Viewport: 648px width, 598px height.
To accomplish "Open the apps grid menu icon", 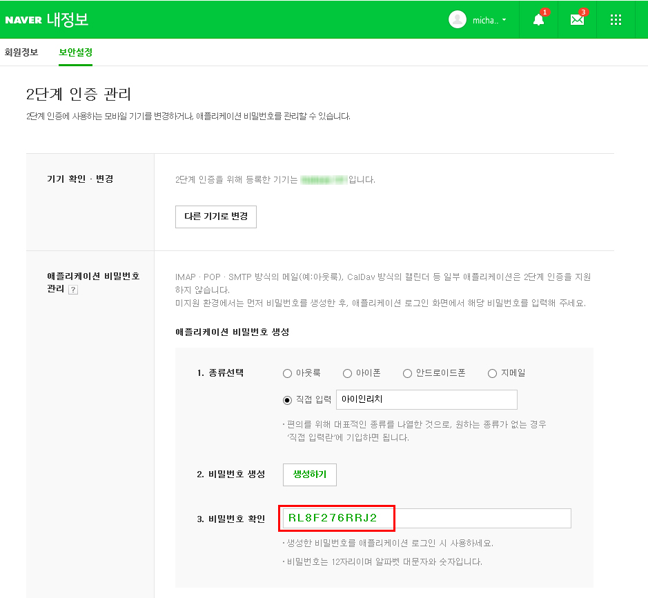I will click(616, 20).
